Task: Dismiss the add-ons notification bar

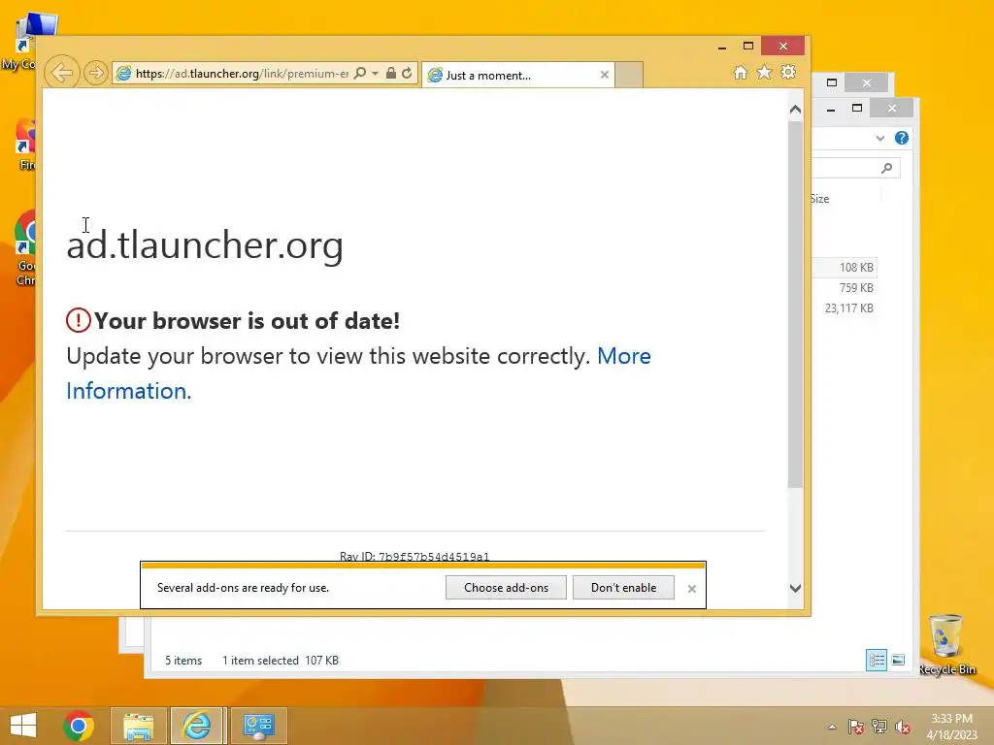Action: (x=691, y=589)
